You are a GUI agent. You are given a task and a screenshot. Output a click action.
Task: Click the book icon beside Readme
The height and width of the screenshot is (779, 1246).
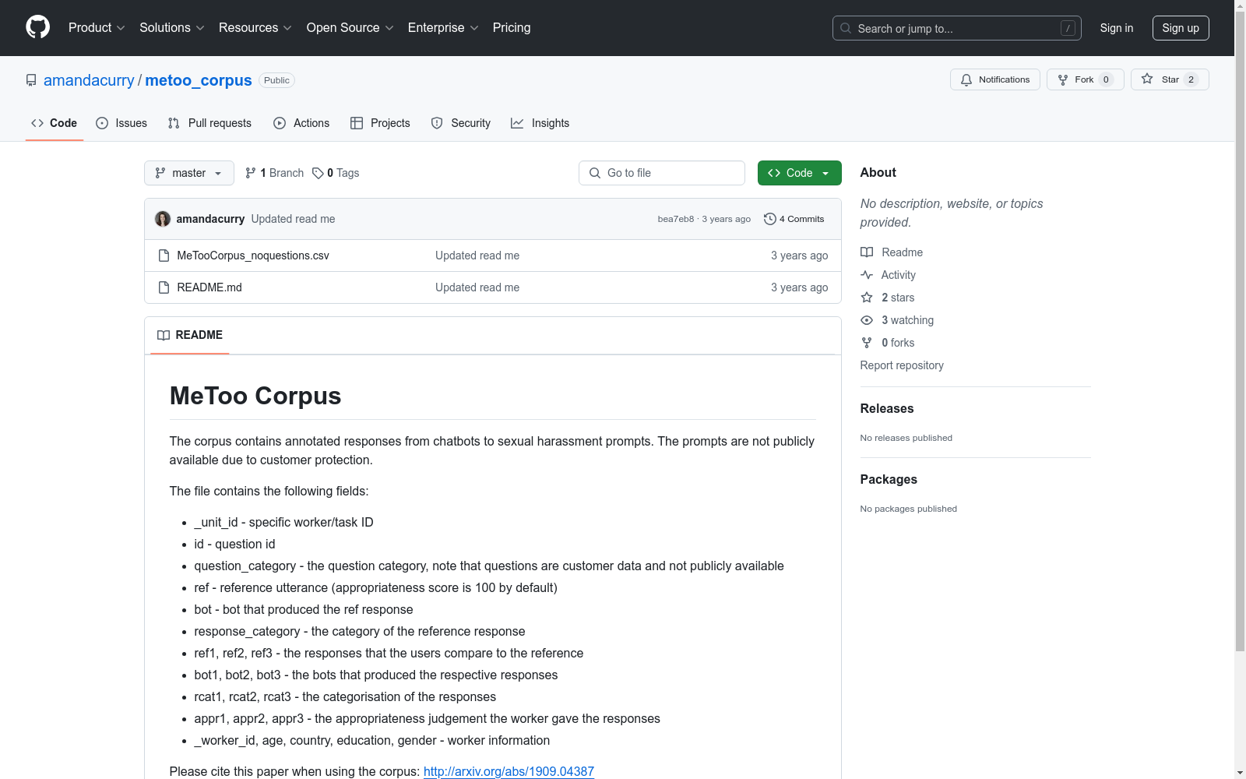[867, 252]
